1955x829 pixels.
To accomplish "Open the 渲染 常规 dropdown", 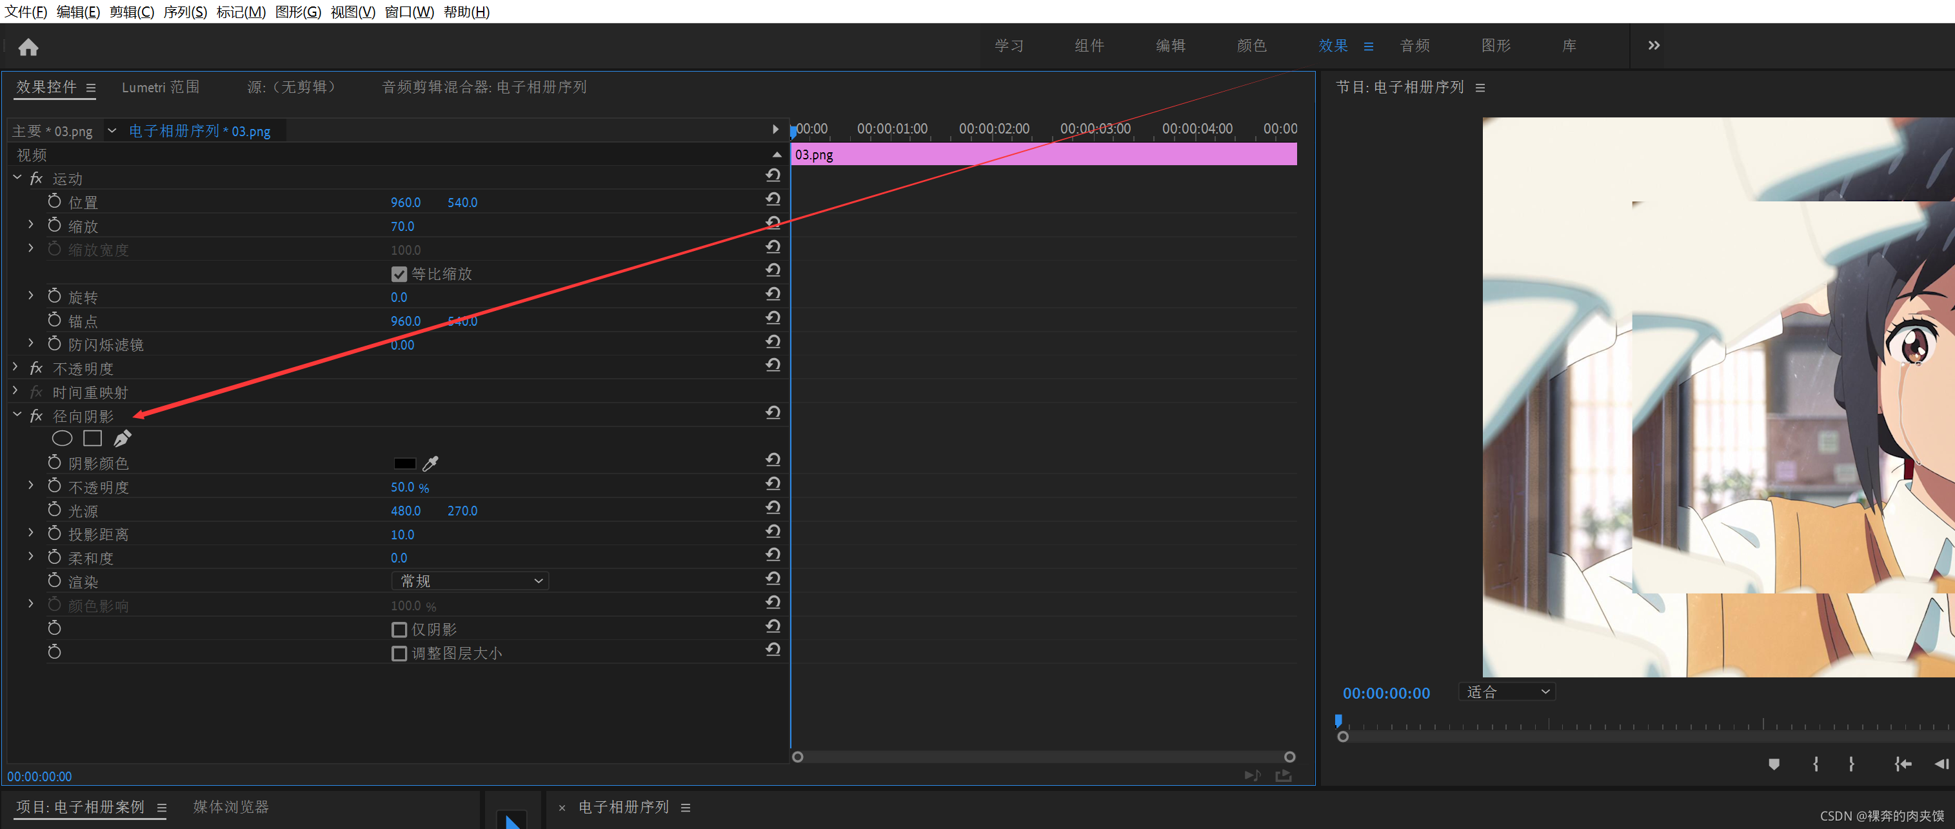I will [471, 581].
